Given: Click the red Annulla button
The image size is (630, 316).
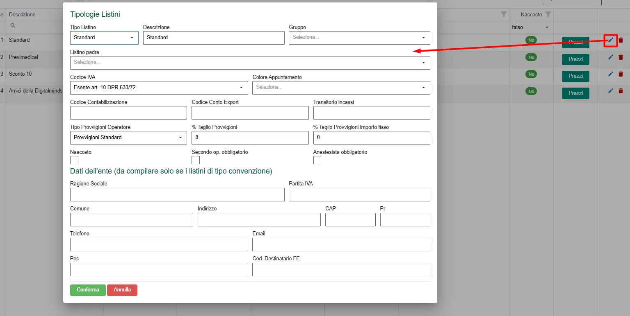Looking at the screenshot, I should 122,290.
